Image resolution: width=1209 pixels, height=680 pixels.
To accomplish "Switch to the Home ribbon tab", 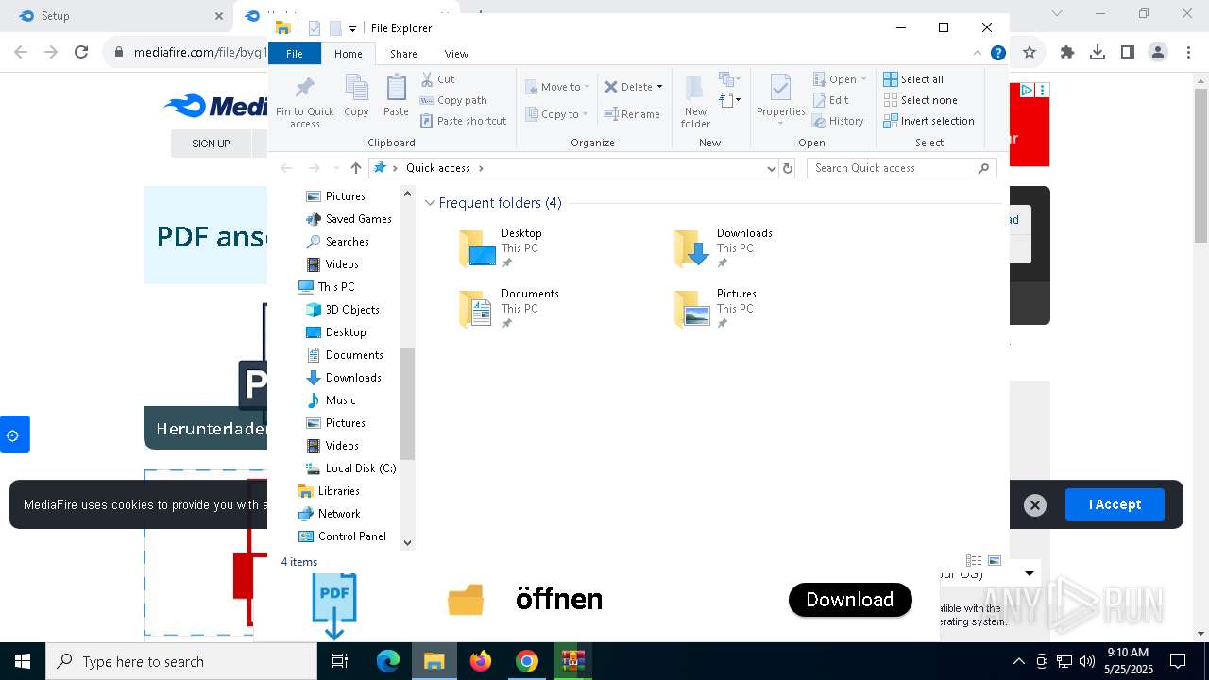I will [x=348, y=54].
